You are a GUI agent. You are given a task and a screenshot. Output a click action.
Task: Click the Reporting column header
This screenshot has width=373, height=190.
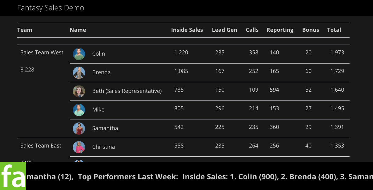(x=280, y=30)
